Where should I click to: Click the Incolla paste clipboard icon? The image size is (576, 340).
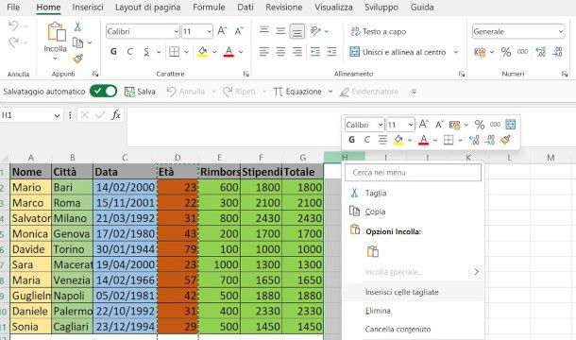pyautogui.click(x=56, y=31)
